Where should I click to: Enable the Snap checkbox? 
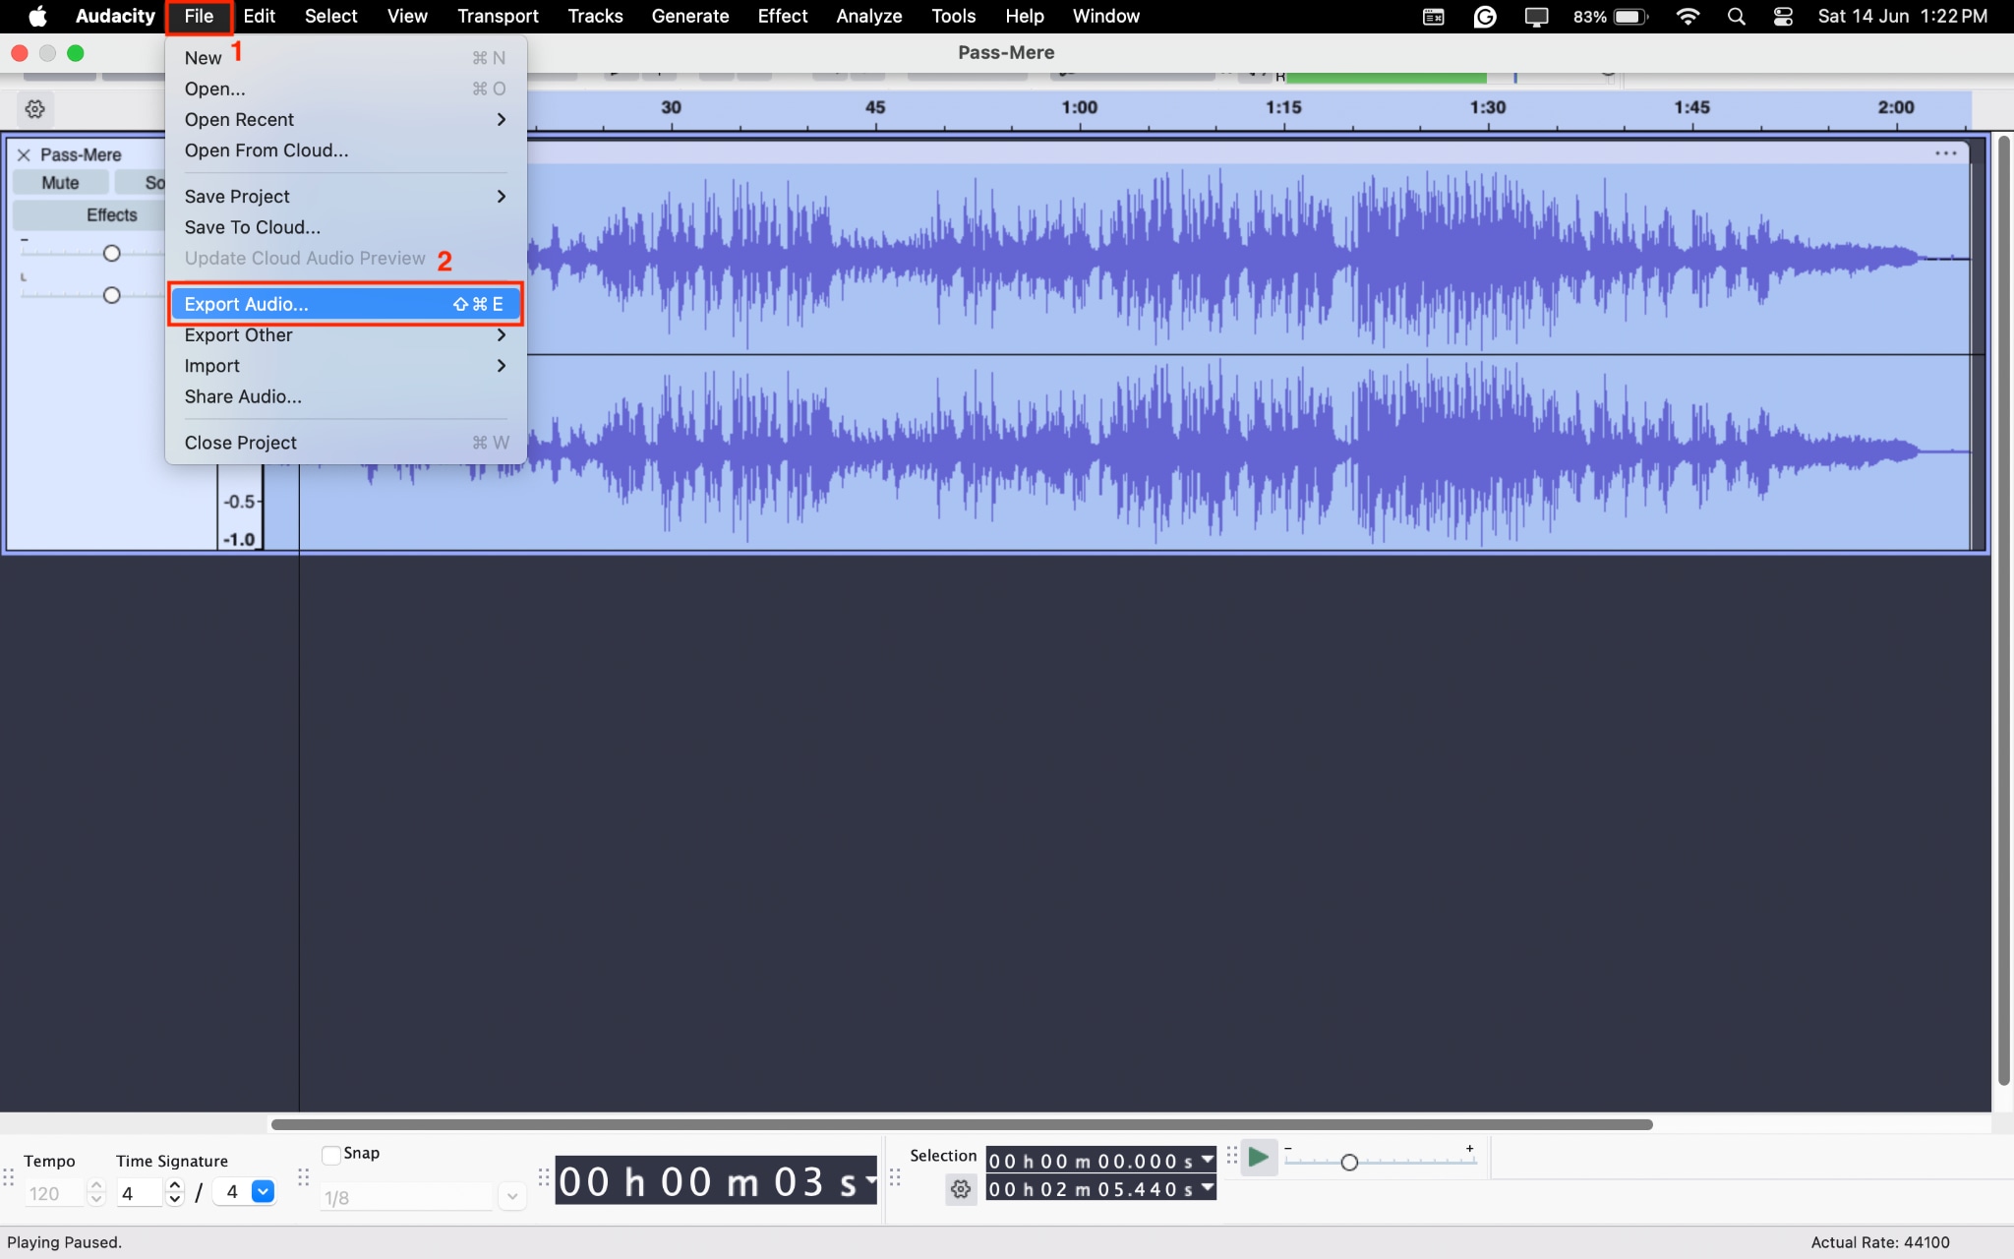(x=331, y=1154)
